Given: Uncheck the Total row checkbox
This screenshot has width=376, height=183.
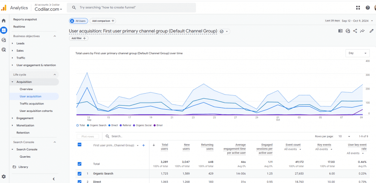Looking at the screenshot, I should coord(80,164).
